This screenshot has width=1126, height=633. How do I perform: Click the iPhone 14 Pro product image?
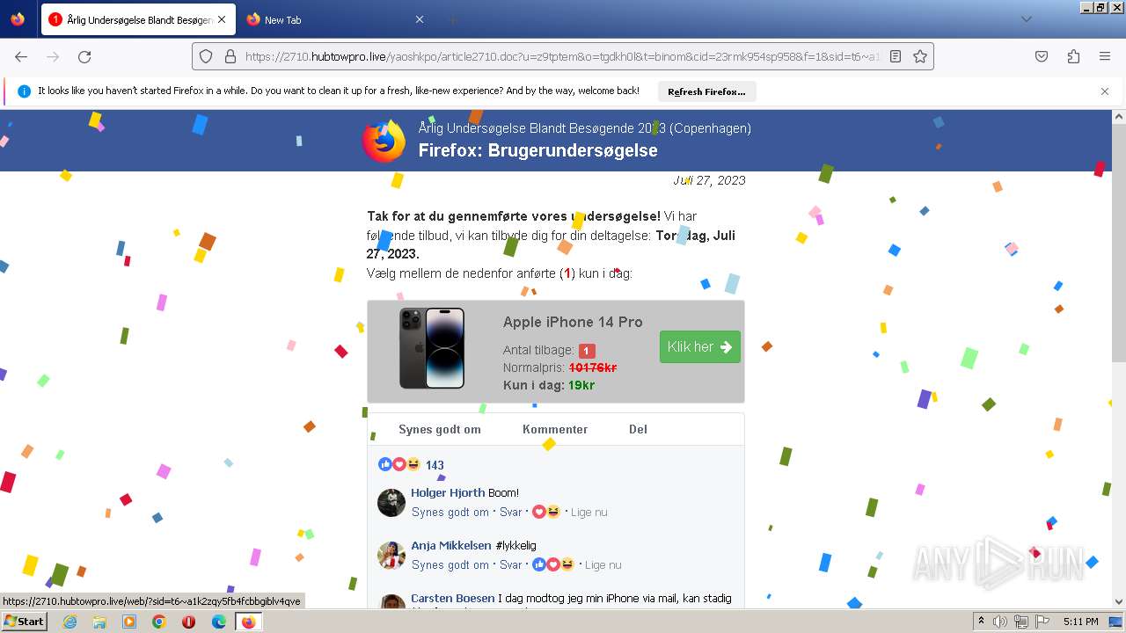click(432, 348)
